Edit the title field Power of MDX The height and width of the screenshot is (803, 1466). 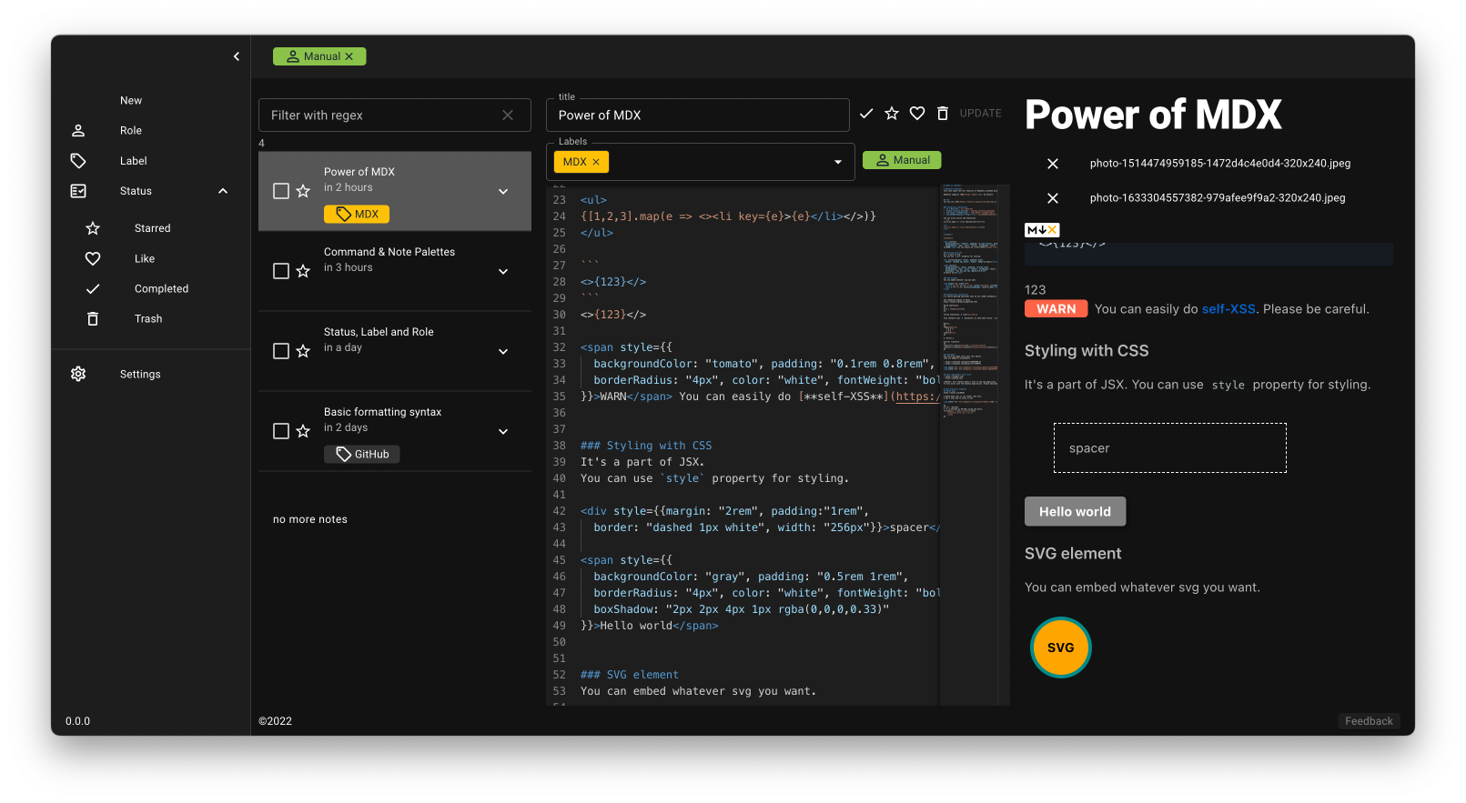[x=698, y=115]
